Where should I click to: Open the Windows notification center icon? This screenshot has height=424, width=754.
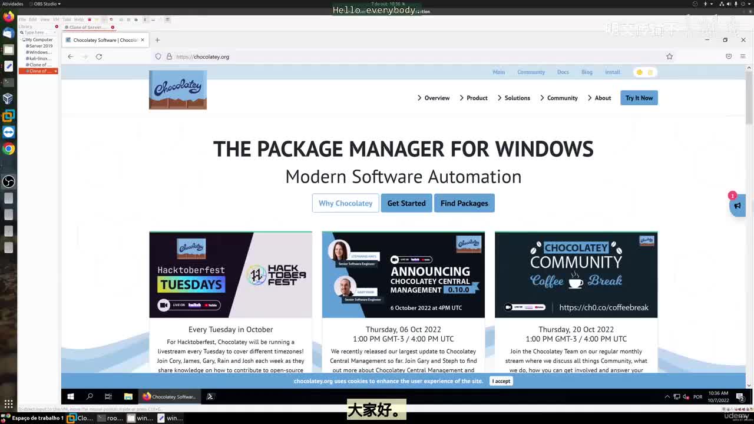(x=740, y=397)
